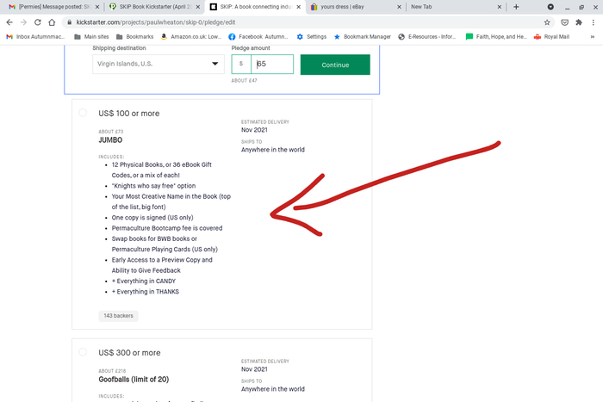Reload the Kickstarter page
This screenshot has width=603, height=402.
coord(40,22)
